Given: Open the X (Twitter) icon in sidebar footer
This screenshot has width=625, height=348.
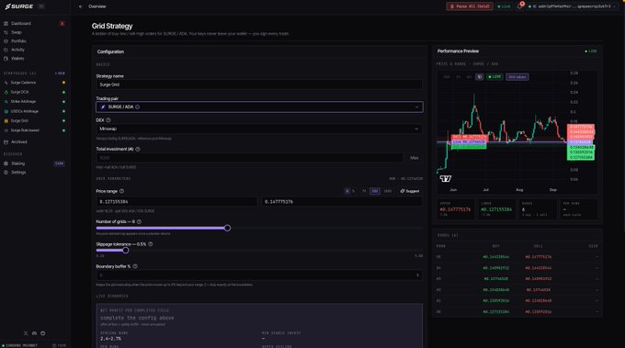Looking at the screenshot, I should click(x=26, y=333).
